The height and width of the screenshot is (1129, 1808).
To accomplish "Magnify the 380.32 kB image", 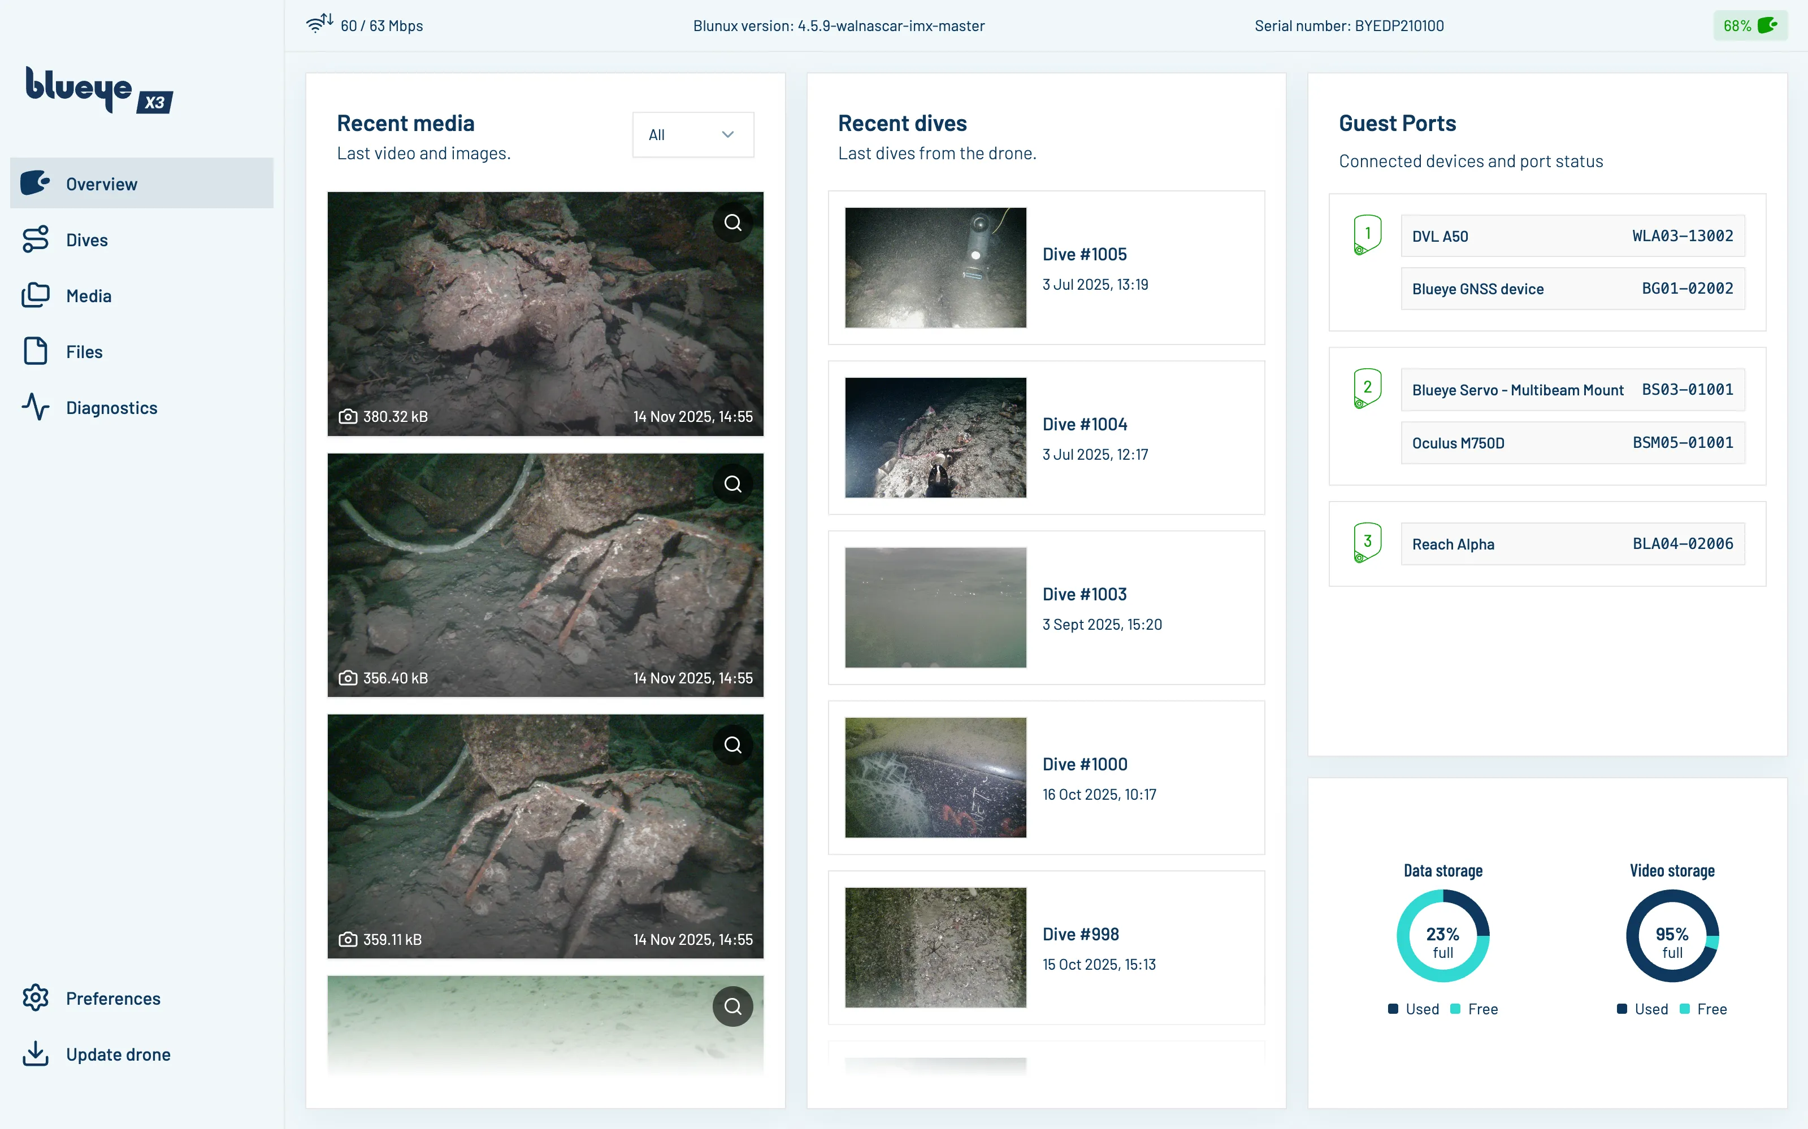I will (x=733, y=223).
